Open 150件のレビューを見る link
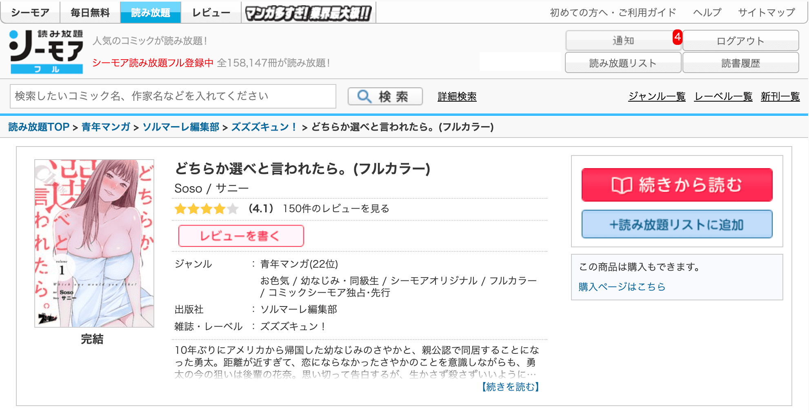809x413 pixels. pos(336,209)
